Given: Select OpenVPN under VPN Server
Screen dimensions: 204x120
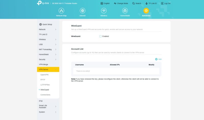Looking at the screenshot, I should click(x=44, y=75).
